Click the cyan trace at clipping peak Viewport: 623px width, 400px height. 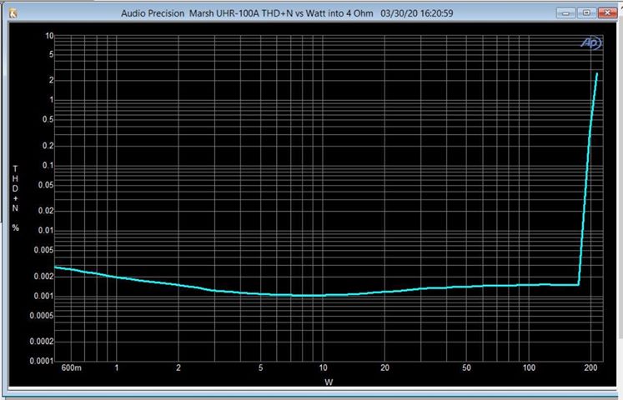click(x=596, y=74)
